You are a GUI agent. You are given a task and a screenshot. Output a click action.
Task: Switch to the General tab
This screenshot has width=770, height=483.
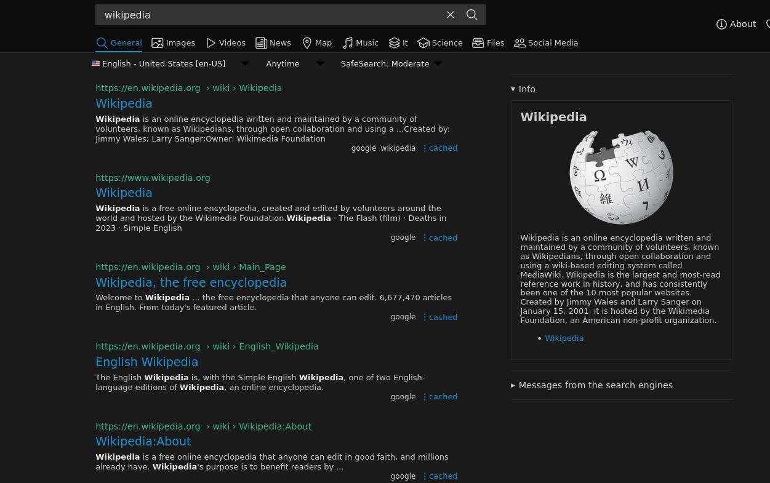[119, 43]
